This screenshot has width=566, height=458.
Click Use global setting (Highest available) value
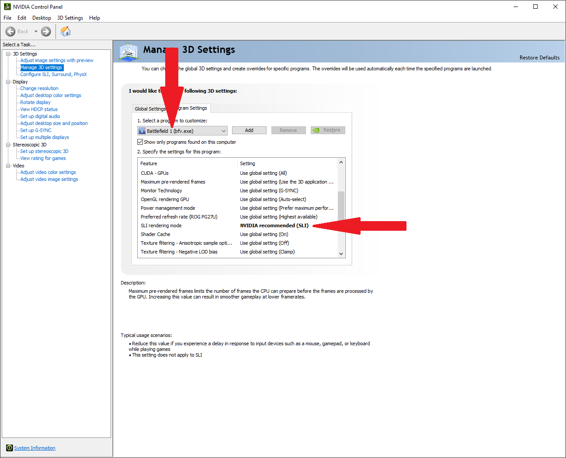tap(278, 217)
